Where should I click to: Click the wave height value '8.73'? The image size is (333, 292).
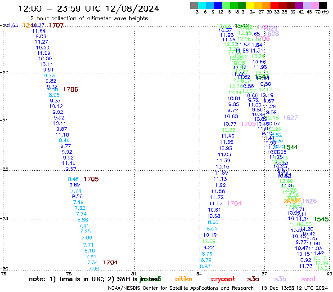tap(49, 75)
